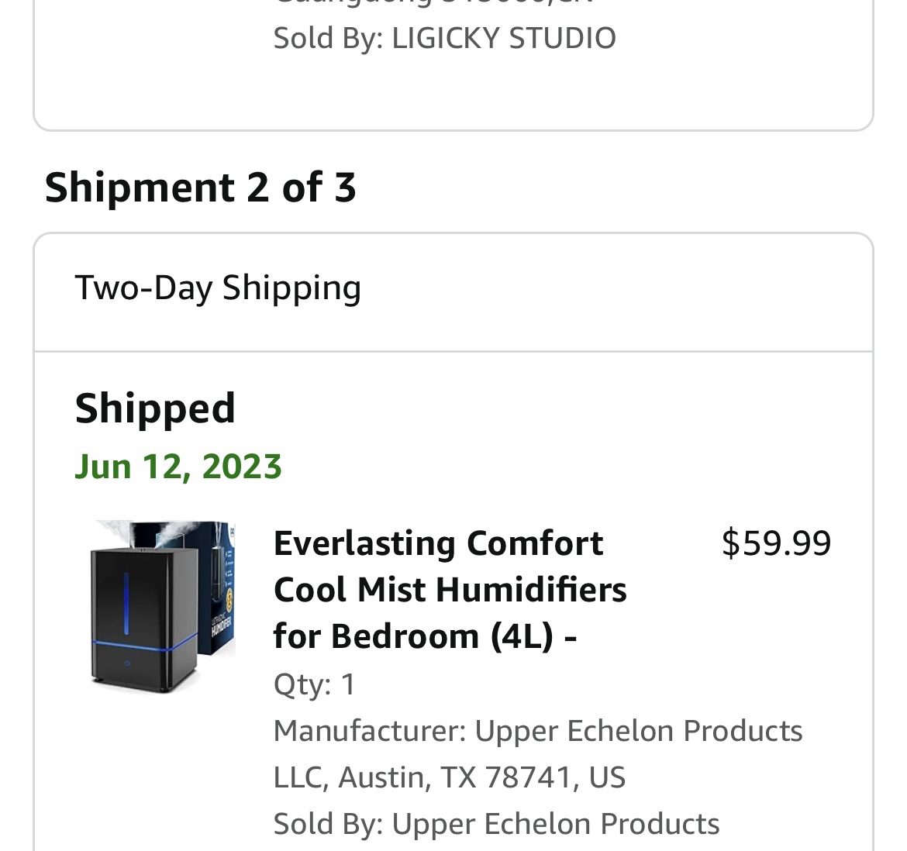Tap the cut-off Guangdong address text
907x851 pixels.
click(434, 2)
